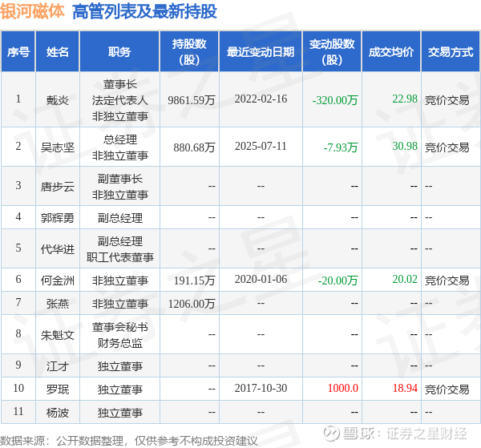Select the 持股数(股) column header
The image size is (481, 448).
coord(189,51)
